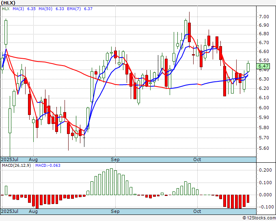Click the last red MACD histogram bar
276x221 pixels.
248,199
